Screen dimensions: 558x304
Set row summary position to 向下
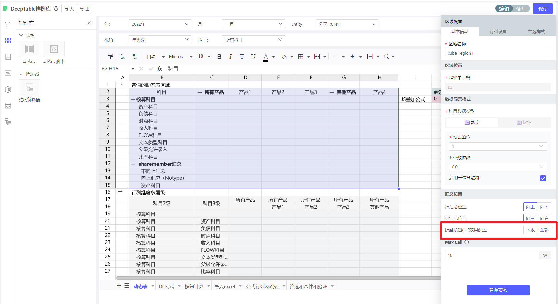click(544, 207)
